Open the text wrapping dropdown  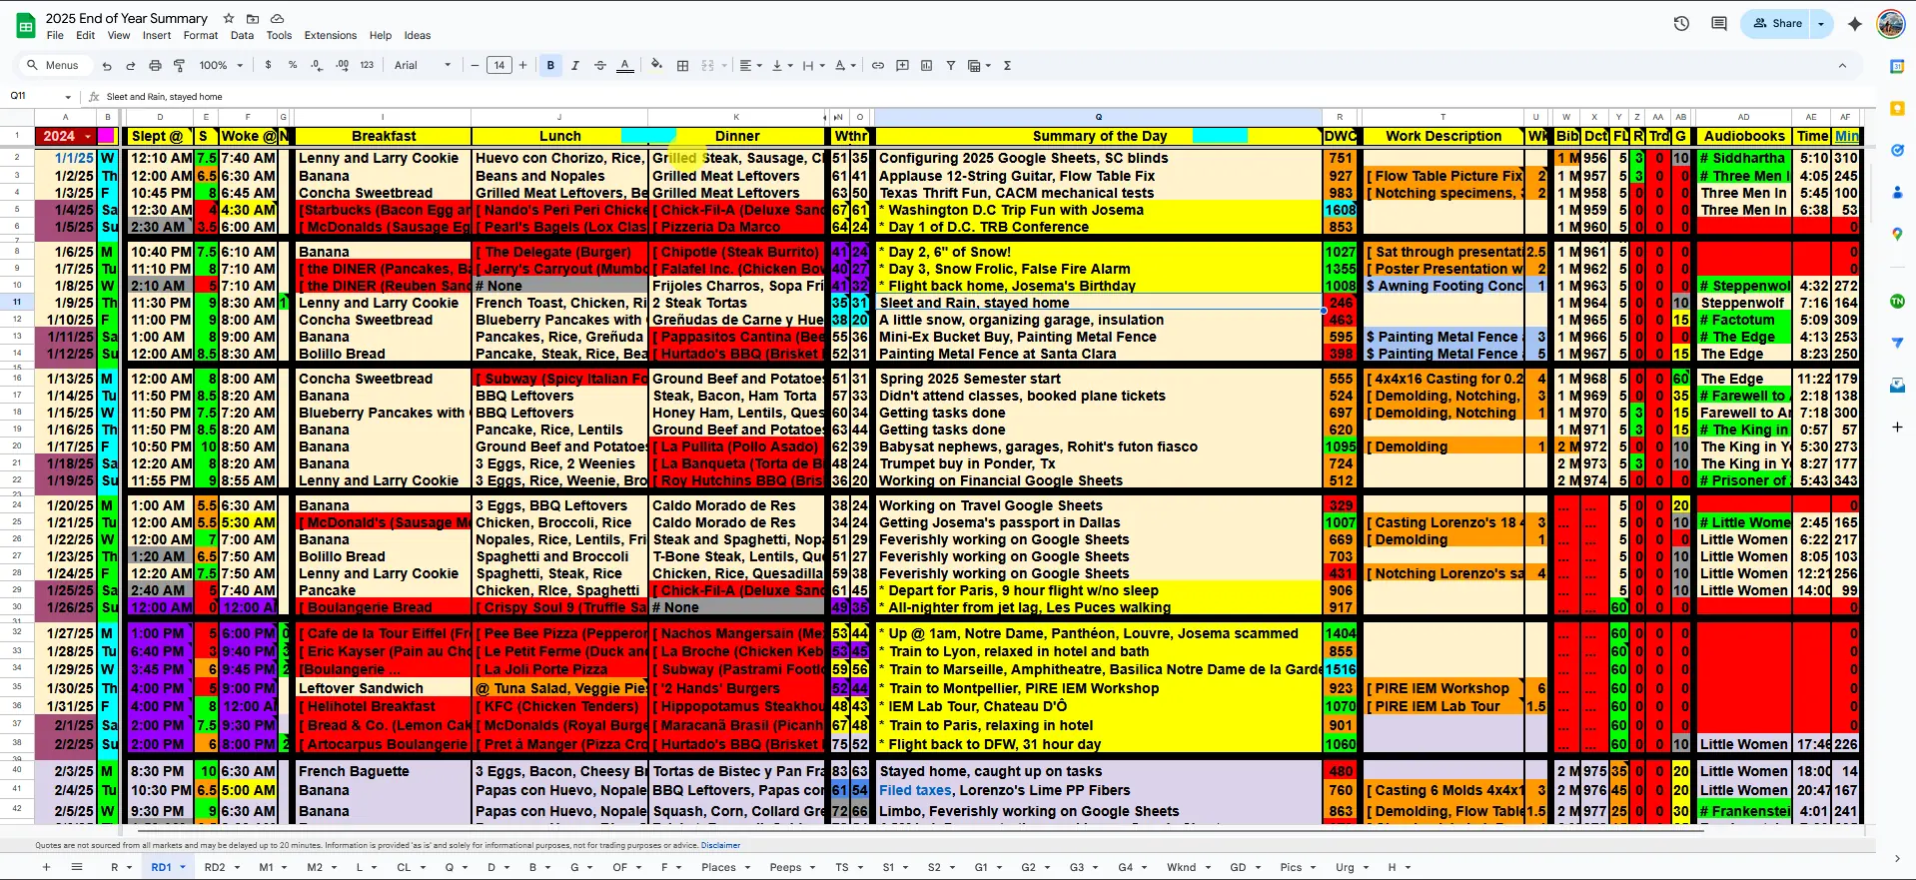813,66
